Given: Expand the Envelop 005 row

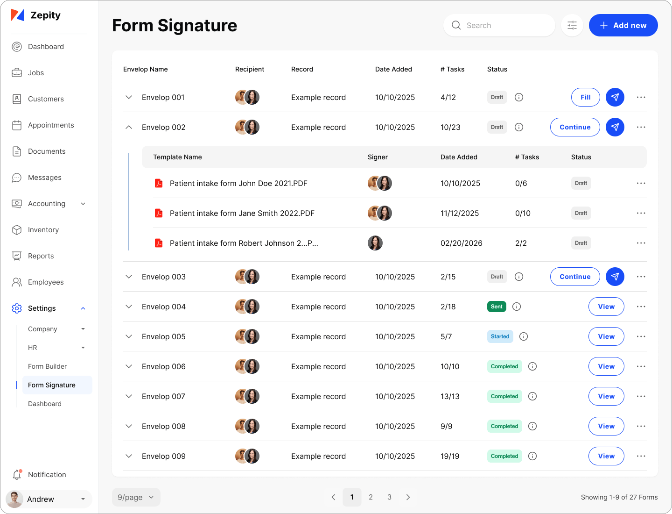Looking at the screenshot, I should 129,336.
